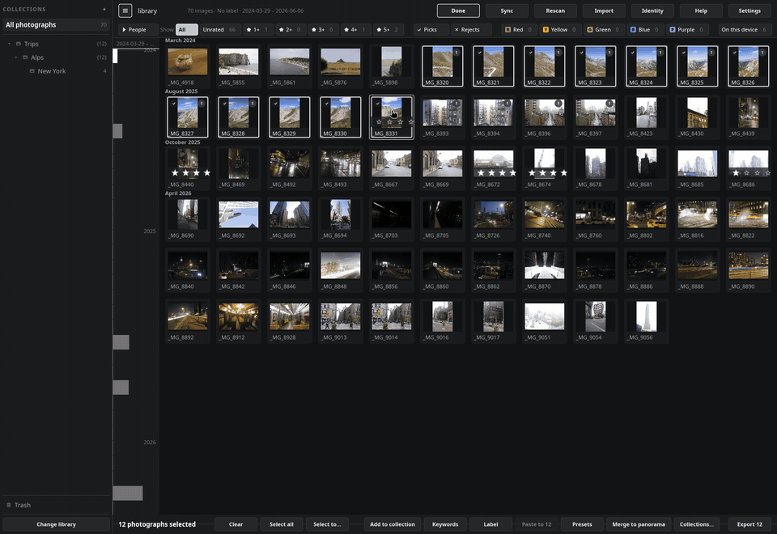777x534 pixels.
Task: Toggle the On this device filter
Action: [x=745, y=30]
